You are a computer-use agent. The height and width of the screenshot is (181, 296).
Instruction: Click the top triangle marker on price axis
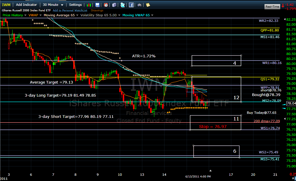pos(285,19)
